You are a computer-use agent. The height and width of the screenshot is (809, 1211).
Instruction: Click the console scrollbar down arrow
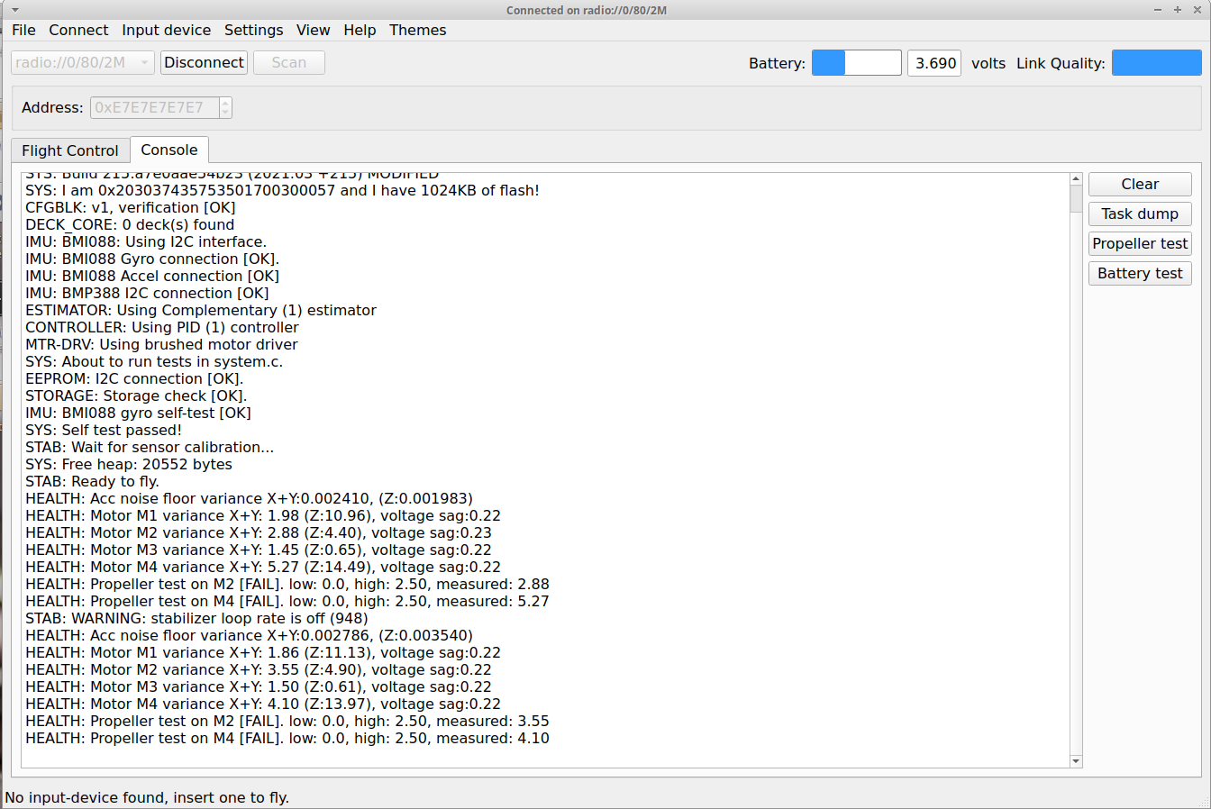[1076, 761]
